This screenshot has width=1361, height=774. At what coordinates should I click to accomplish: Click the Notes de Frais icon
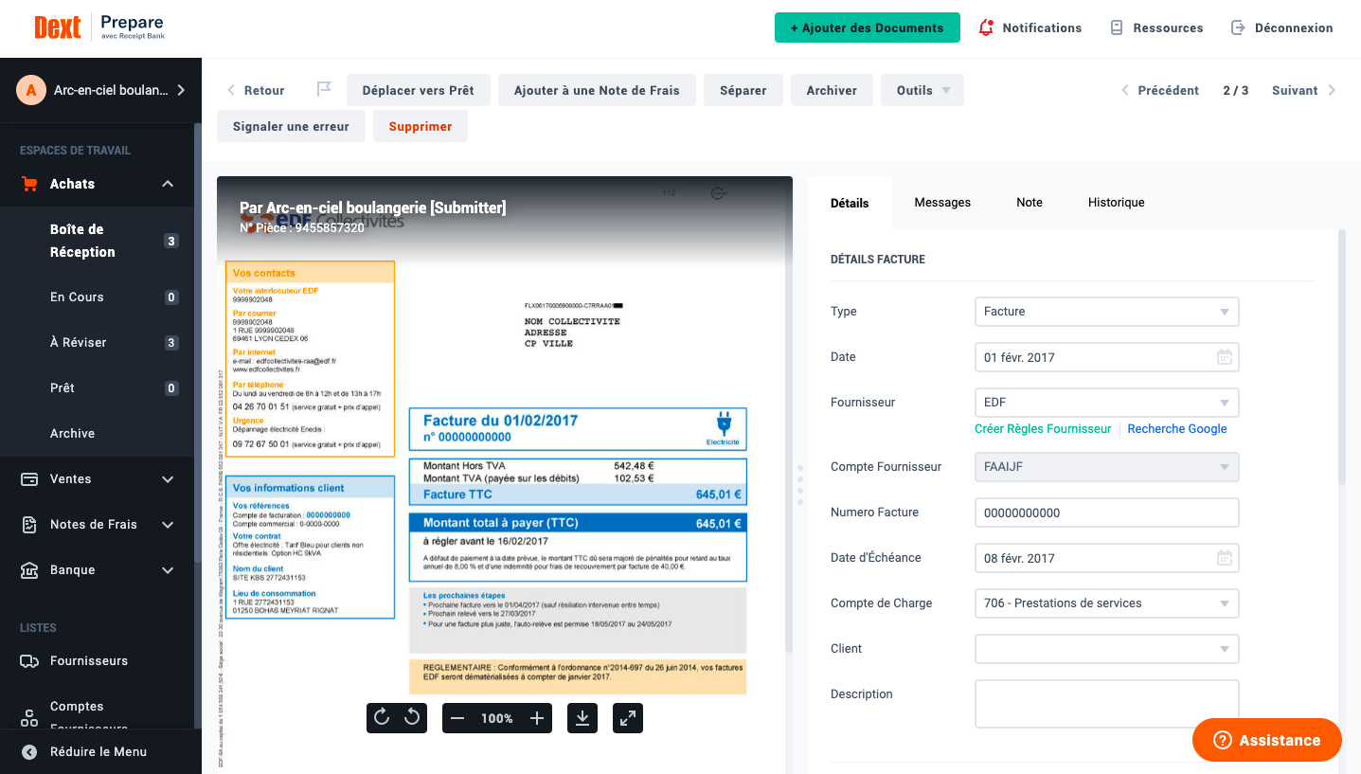pyautogui.click(x=29, y=525)
